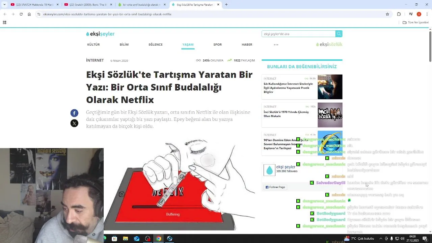The height and width of the screenshot is (243, 432).
Task: Open the apps grid in bookmarks bar
Action: 4,23
